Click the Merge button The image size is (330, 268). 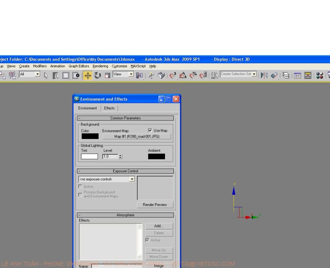pos(159,266)
